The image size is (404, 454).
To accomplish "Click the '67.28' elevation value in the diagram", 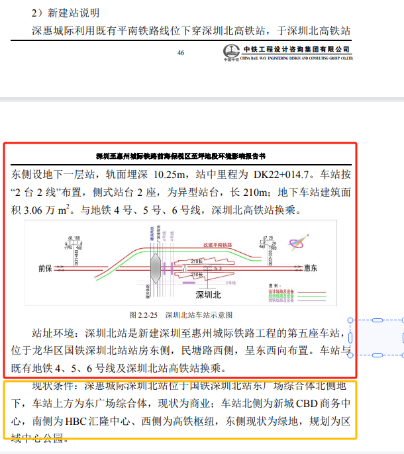I will [268, 238].
